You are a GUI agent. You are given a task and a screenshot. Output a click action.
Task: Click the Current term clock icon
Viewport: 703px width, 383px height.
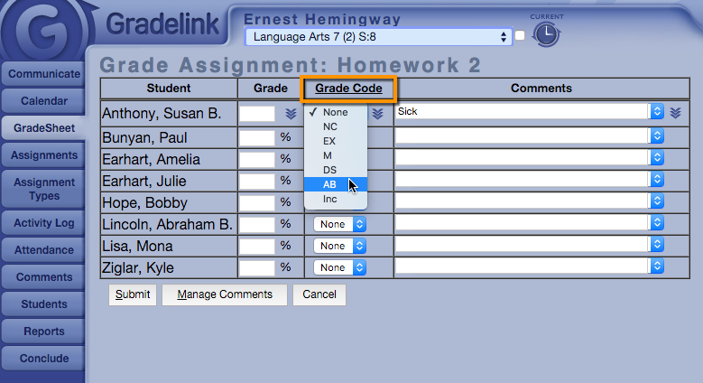(x=545, y=35)
